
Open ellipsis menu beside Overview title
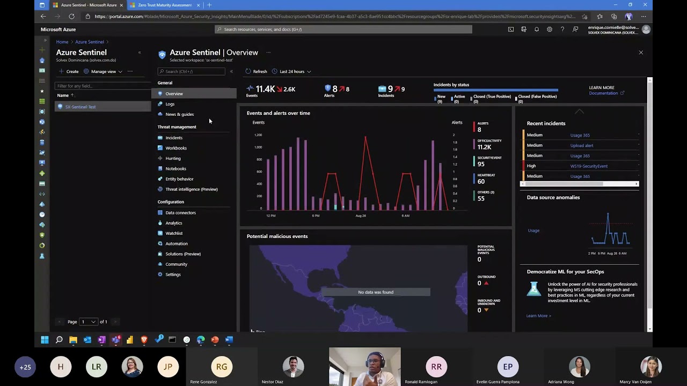tap(268, 53)
